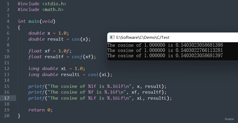Place cursor on #include <math.h> line
238x123 pixels.
[x=40, y=9]
